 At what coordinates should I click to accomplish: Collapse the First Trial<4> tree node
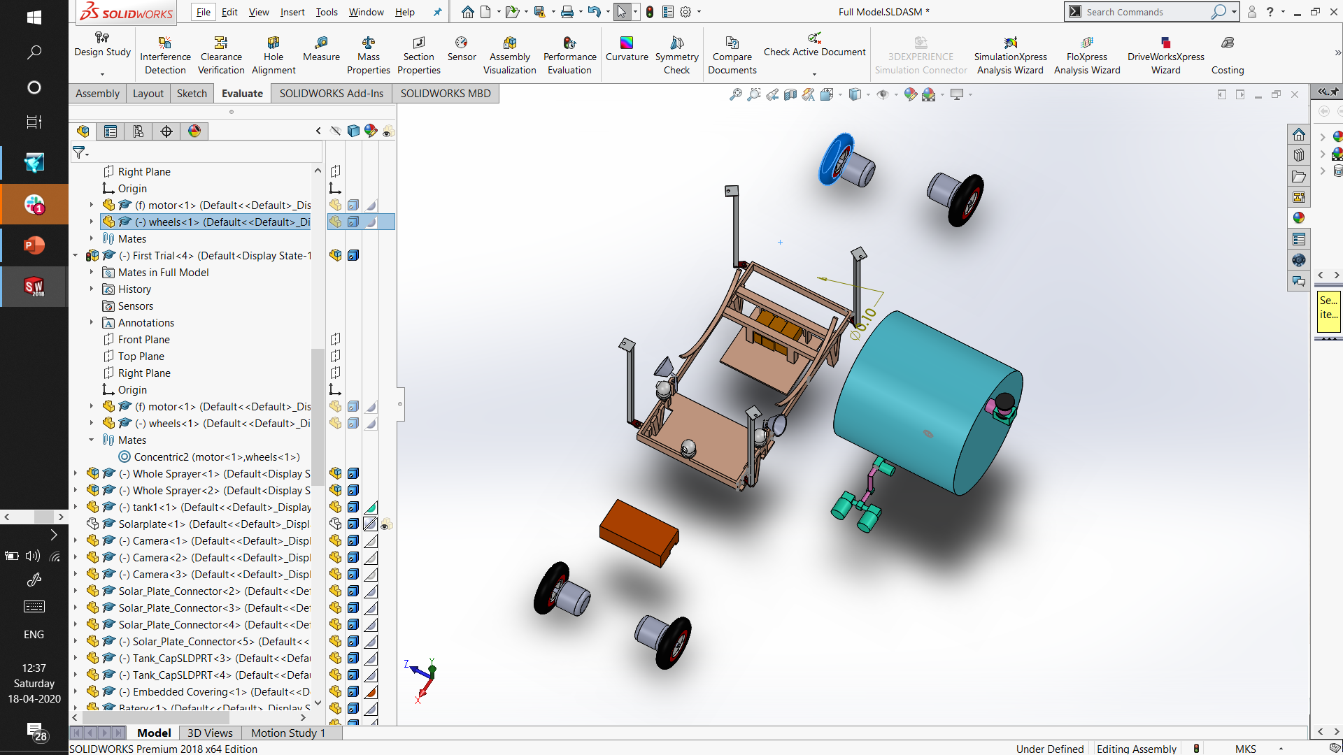[x=76, y=256]
